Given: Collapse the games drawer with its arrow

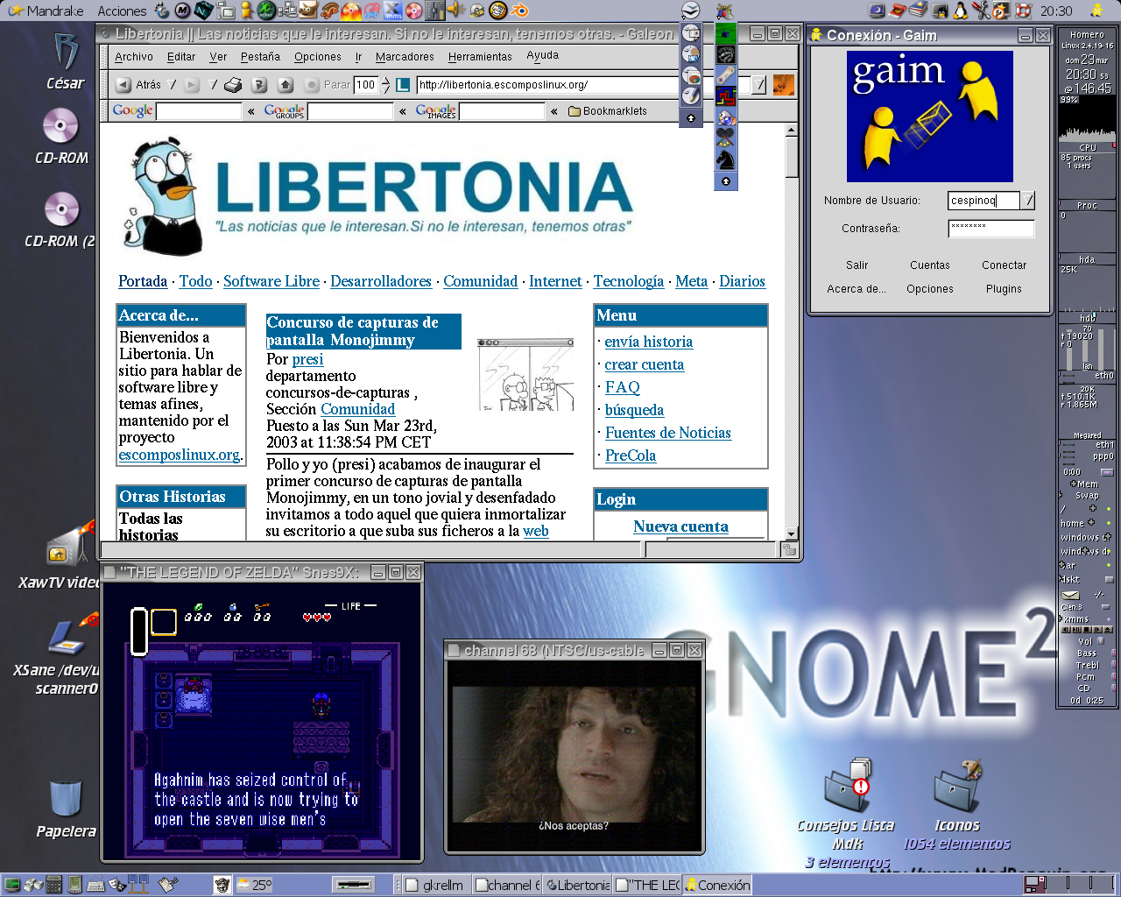Looking at the screenshot, I should point(725,180).
